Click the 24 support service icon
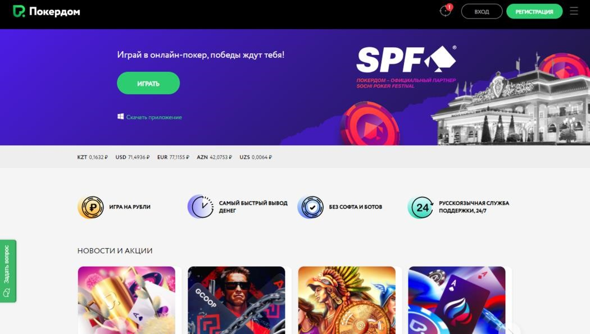Viewport: 590px width, 334px height. pyautogui.click(x=421, y=207)
